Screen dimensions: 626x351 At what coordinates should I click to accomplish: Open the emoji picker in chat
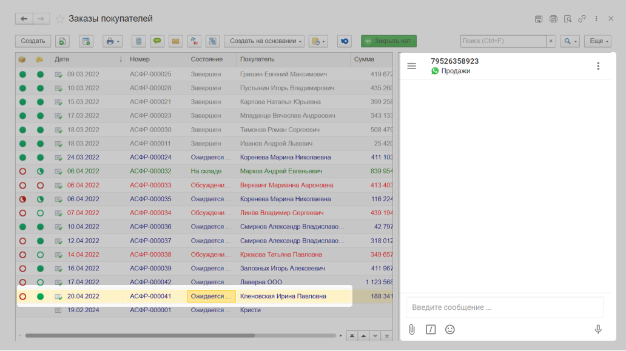click(x=449, y=329)
